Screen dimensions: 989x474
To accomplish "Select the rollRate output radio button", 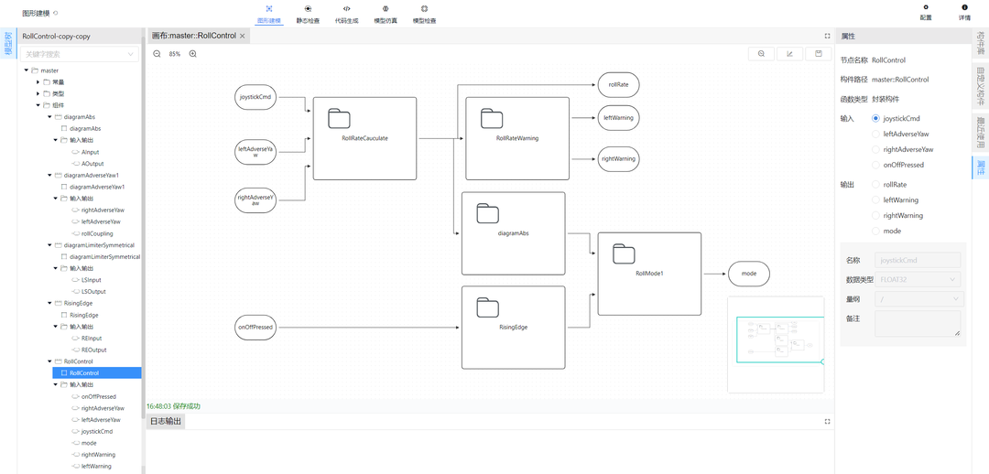I will (876, 184).
